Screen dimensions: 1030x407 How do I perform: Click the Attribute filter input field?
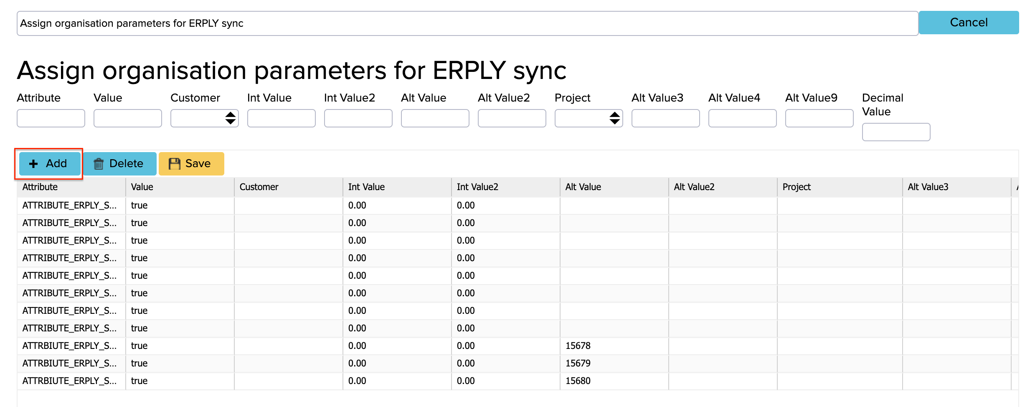click(x=51, y=118)
